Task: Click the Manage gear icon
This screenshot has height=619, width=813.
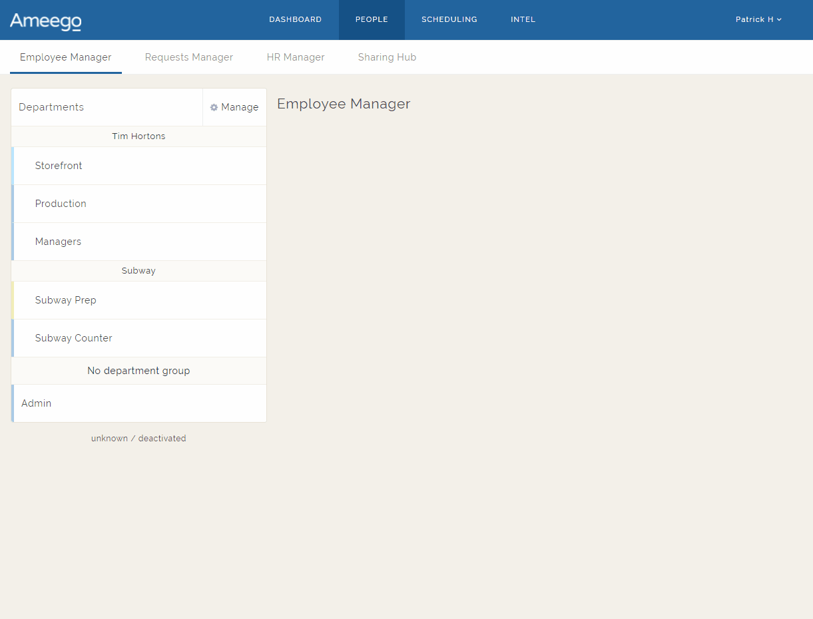Action: point(214,107)
